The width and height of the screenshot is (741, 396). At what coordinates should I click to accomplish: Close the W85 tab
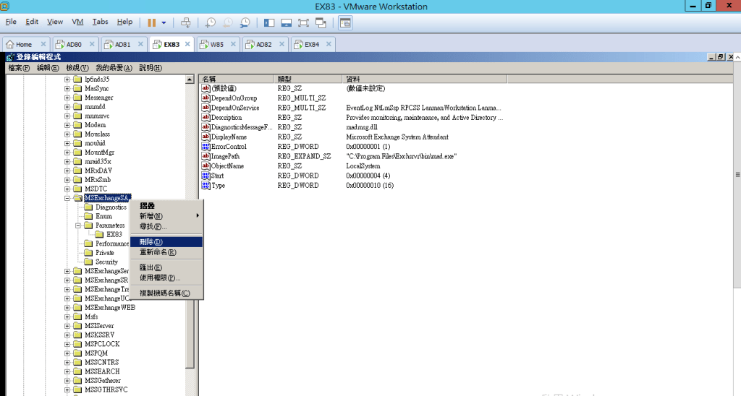pos(233,44)
